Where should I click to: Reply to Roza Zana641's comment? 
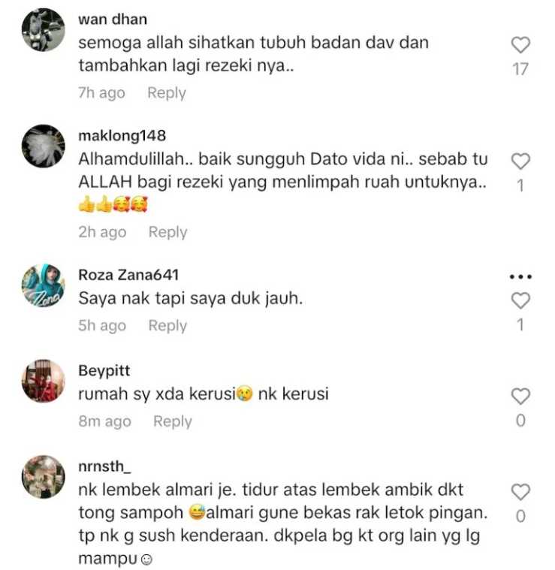point(167,326)
